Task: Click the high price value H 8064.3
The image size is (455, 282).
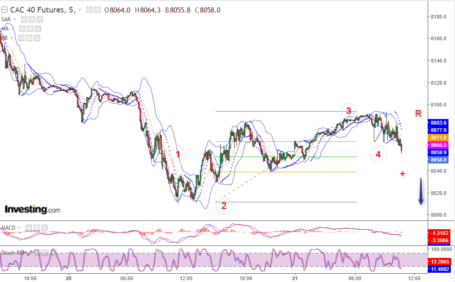Action: point(147,10)
